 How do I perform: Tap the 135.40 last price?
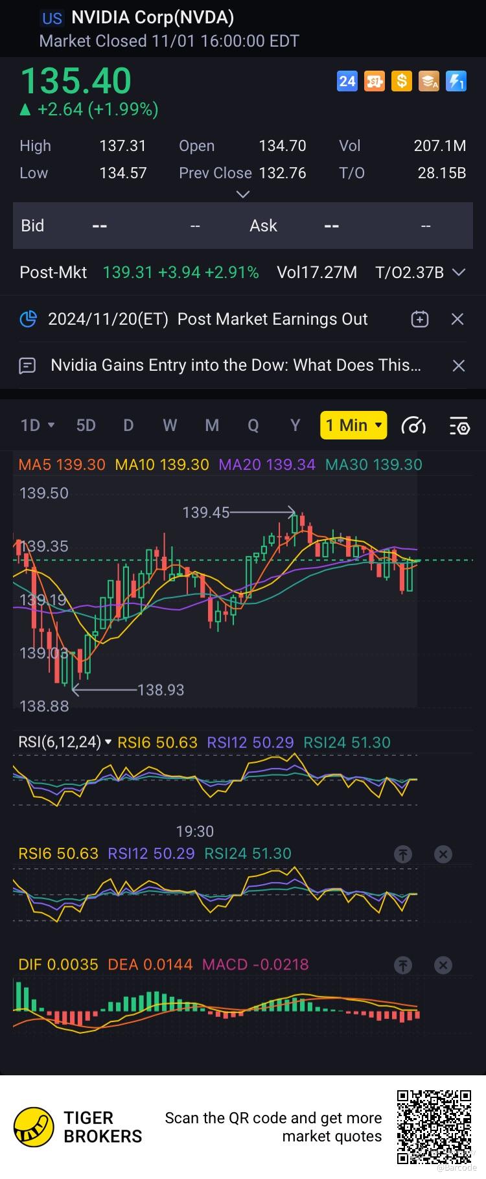click(76, 81)
